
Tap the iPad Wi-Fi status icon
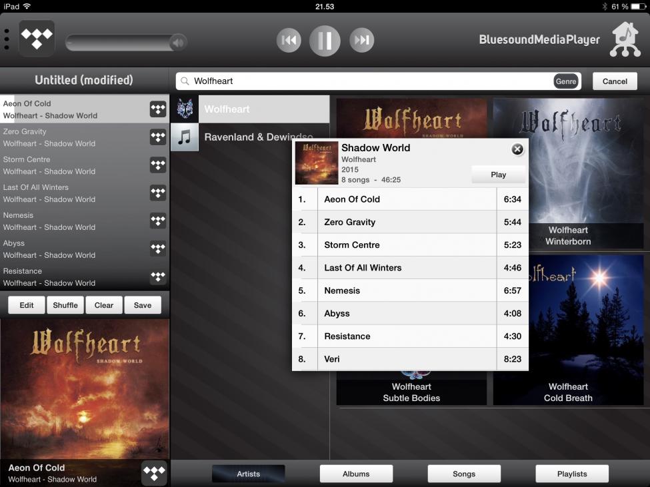tap(27, 6)
